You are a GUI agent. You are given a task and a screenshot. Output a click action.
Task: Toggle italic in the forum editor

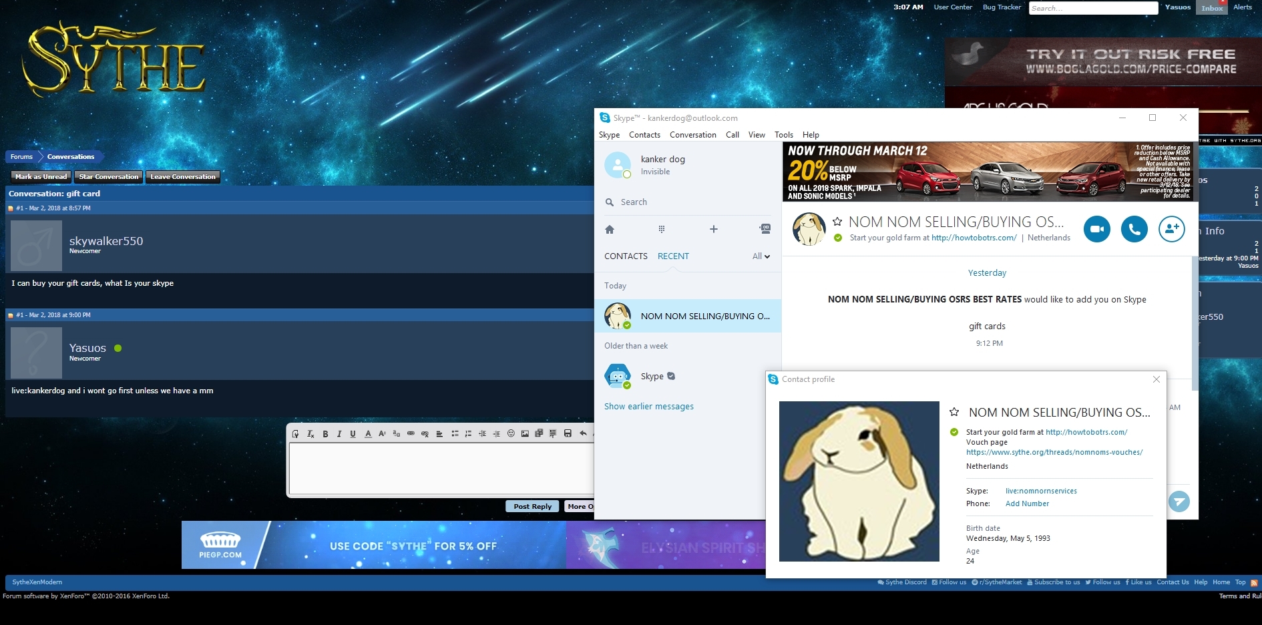(x=339, y=434)
